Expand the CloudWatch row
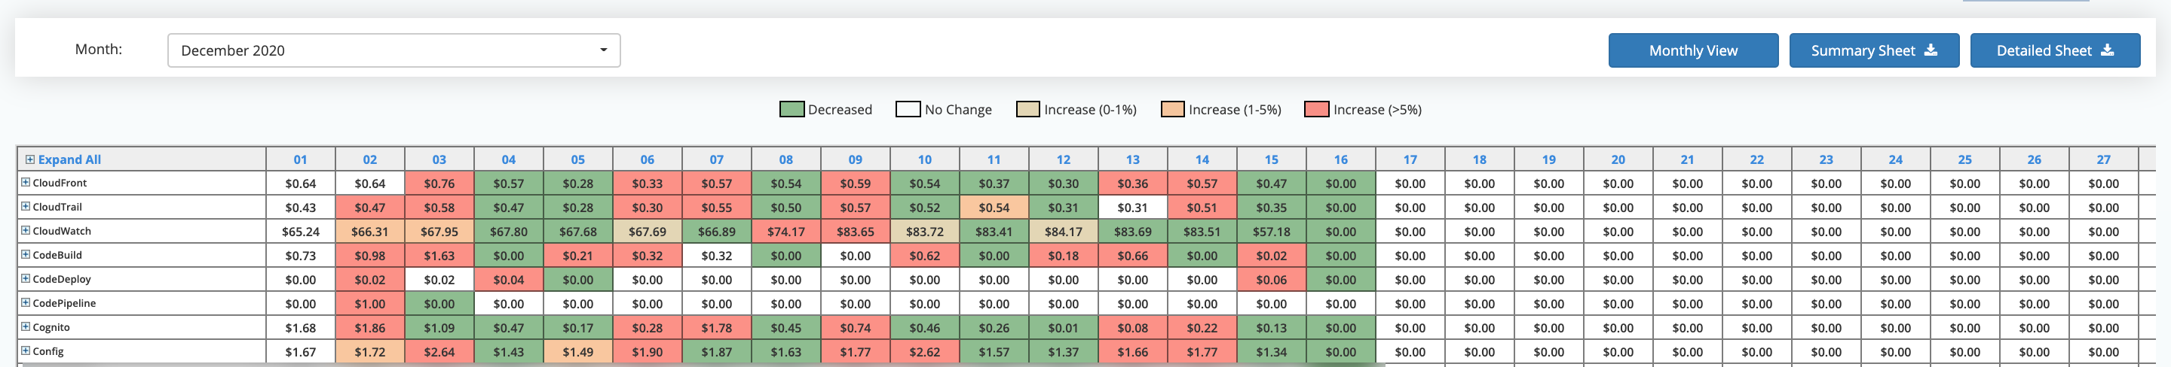 pyautogui.click(x=26, y=230)
